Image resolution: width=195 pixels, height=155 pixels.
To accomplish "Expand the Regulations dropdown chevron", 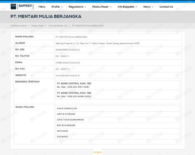I will pyautogui.click(x=85, y=7).
